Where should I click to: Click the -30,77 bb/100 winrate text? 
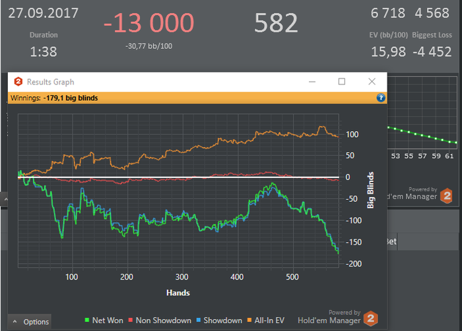tap(148, 46)
